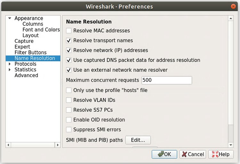This screenshot has height=164, width=240.
Task: Expand the Protocols tree node
Action: [x=10, y=64]
